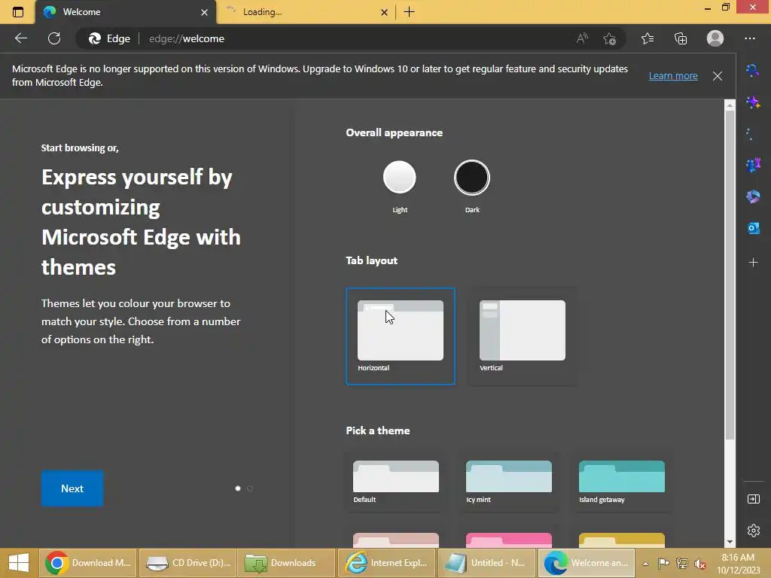Dismiss the unsupported Windows notification bar
This screenshot has width=771, height=578.
(x=718, y=76)
